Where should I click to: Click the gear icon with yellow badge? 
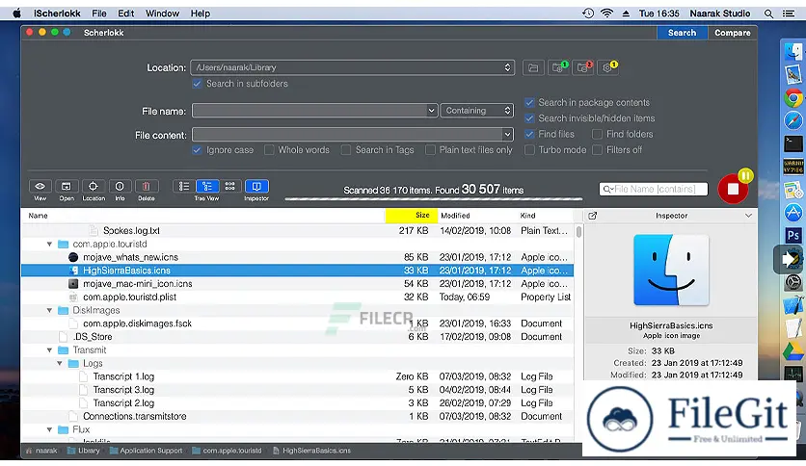(607, 67)
